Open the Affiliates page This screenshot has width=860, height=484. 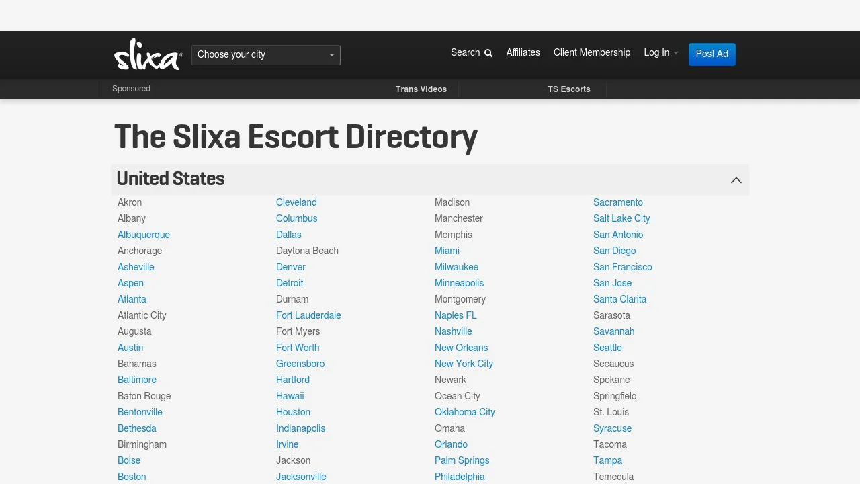click(523, 52)
